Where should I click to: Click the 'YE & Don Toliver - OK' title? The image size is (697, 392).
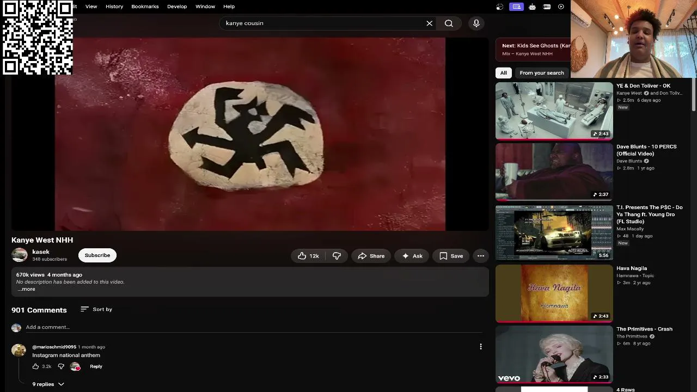tap(644, 86)
